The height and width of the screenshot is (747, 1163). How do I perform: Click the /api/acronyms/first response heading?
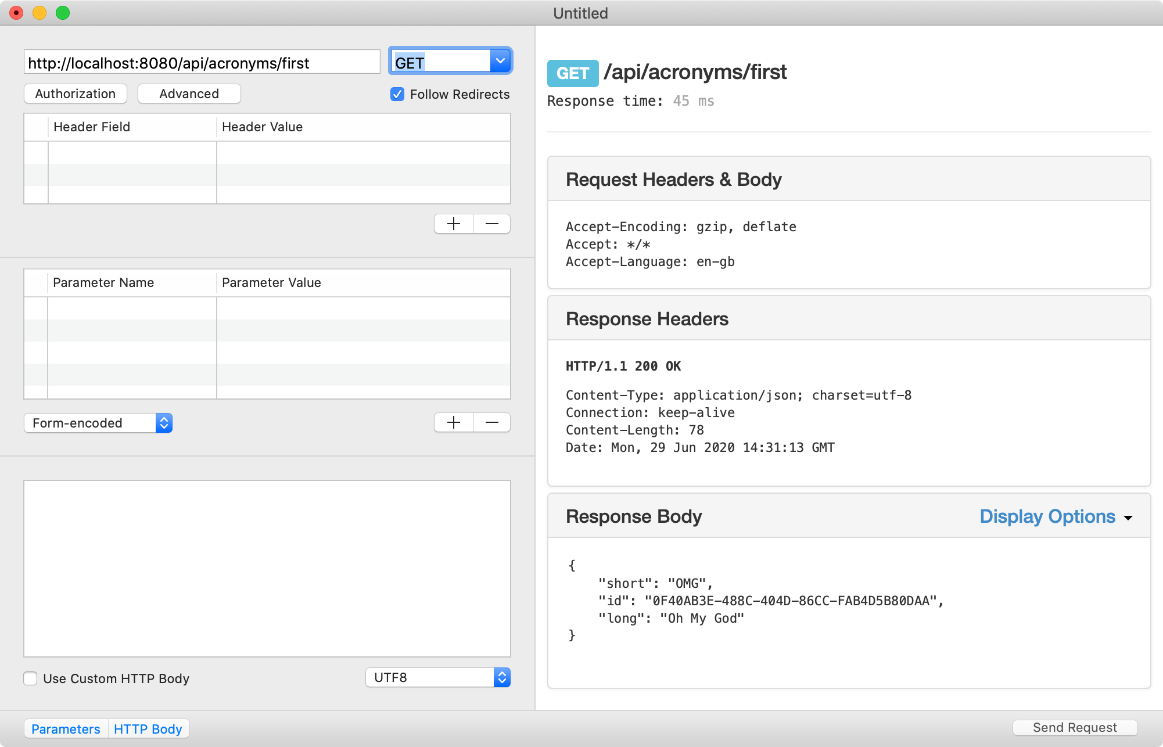click(x=695, y=72)
